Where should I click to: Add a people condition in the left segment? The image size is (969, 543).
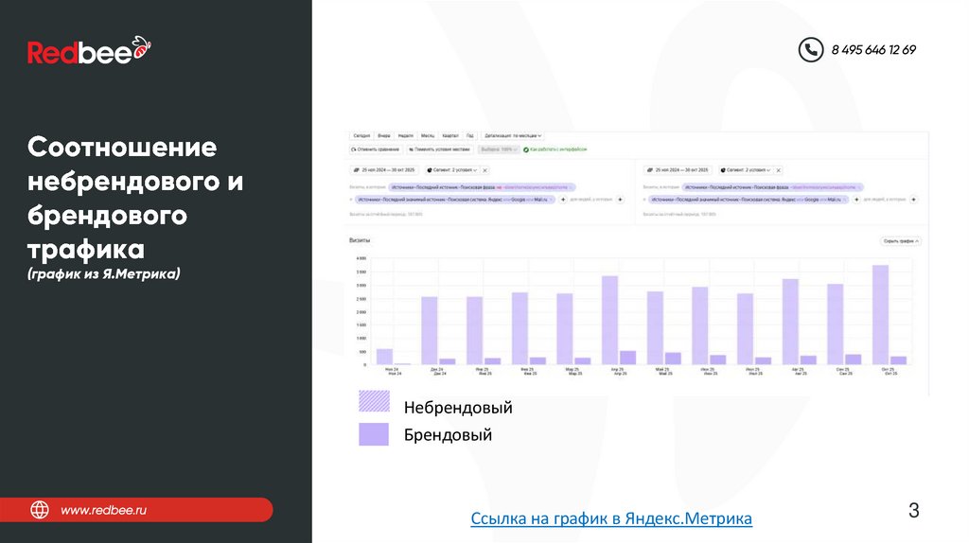pos(621,200)
